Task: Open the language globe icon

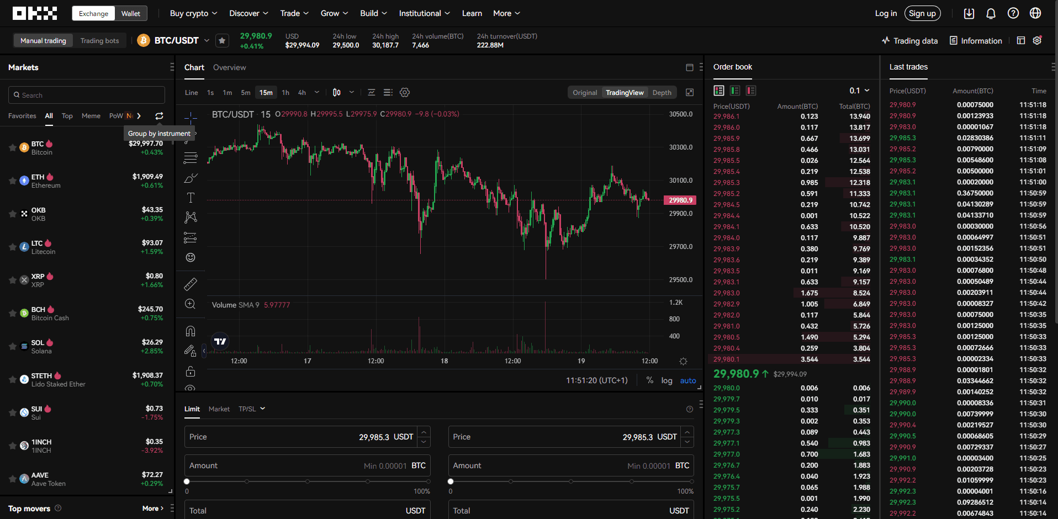Action: (x=1035, y=13)
